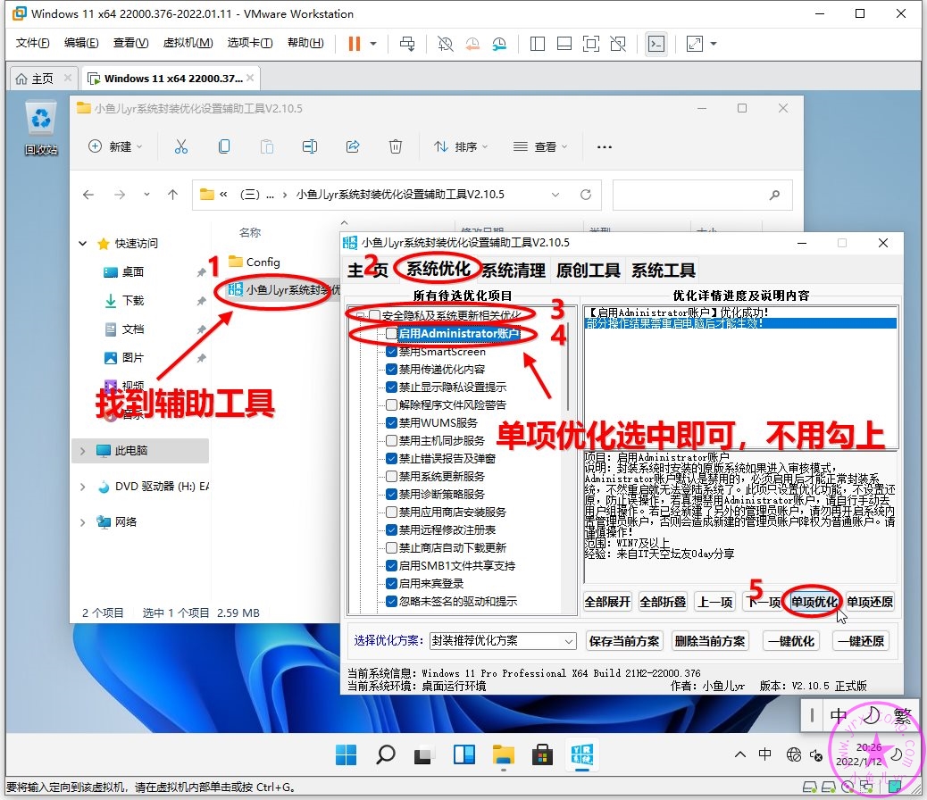Toggle 解除程序文件风险警告 checkbox
927x800 pixels.
click(391, 405)
